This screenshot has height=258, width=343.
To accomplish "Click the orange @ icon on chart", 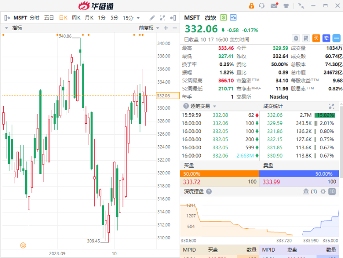I will [x=23, y=245].
